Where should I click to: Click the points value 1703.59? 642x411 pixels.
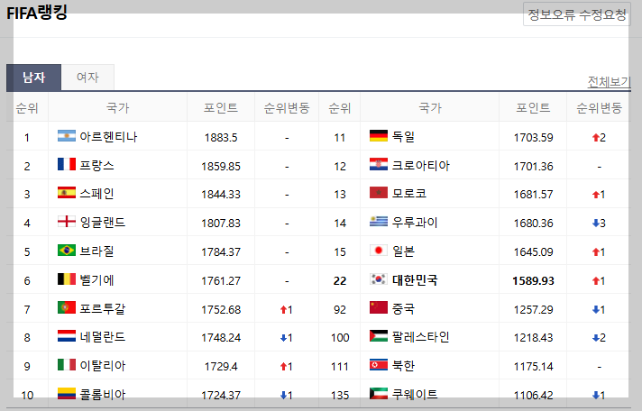533,138
